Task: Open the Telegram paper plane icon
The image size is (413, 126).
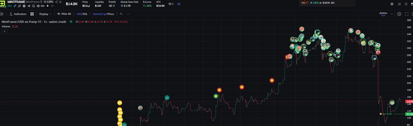Action: click(x=29, y=6)
